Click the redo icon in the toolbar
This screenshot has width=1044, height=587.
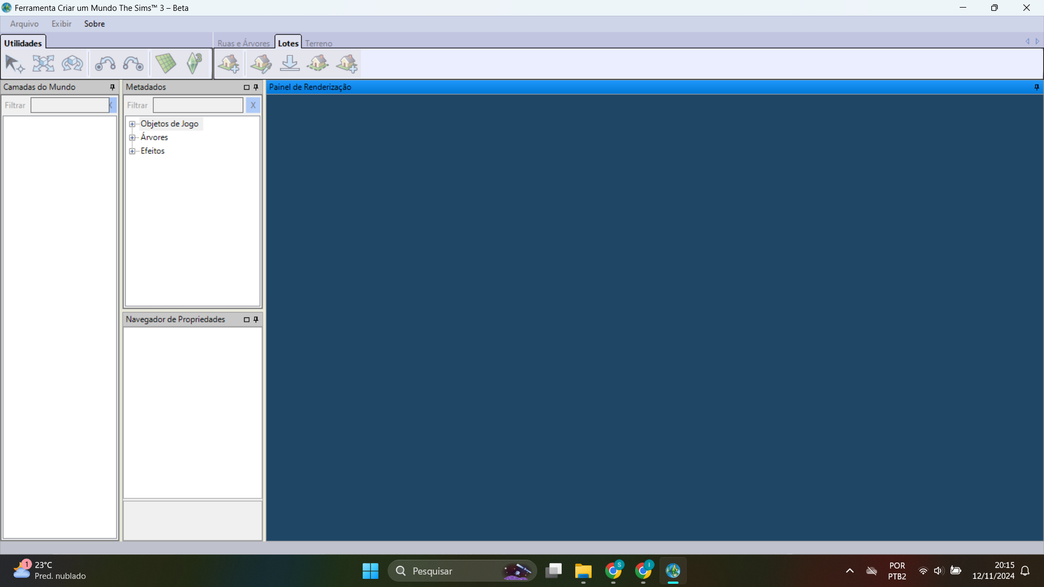coord(133,64)
